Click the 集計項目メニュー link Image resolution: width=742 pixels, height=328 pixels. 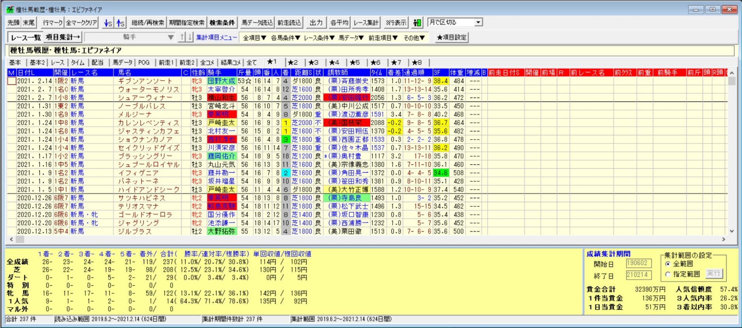click(x=216, y=37)
